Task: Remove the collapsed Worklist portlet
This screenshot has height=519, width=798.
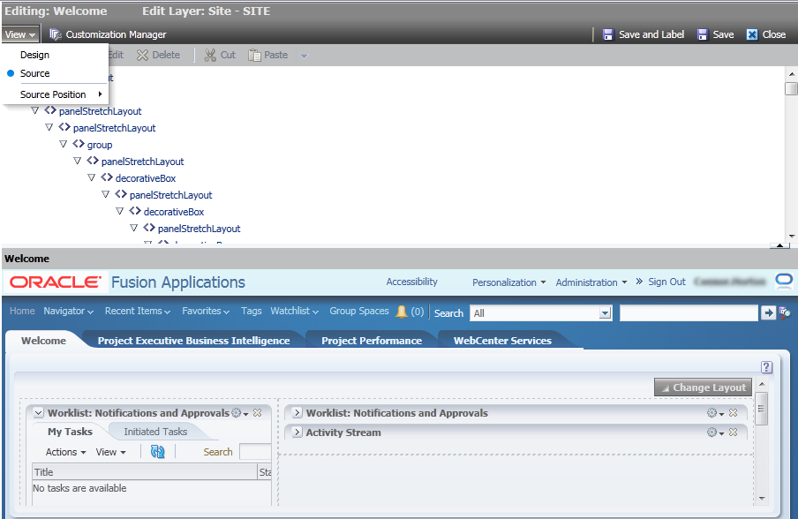Action: tap(733, 413)
